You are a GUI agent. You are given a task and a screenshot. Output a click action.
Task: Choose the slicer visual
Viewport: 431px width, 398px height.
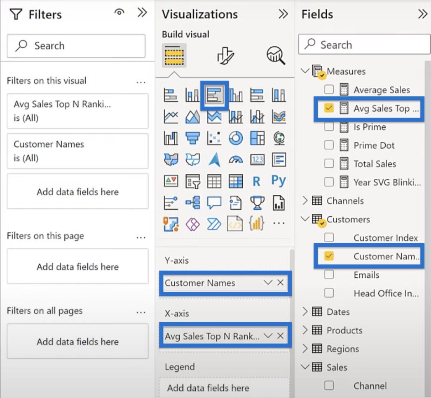(192, 181)
